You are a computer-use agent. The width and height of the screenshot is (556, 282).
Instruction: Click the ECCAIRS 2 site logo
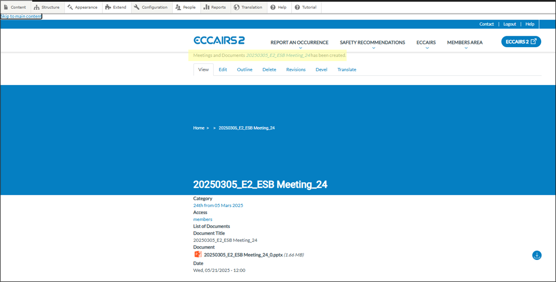pyautogui.click(x=219, y=41)
